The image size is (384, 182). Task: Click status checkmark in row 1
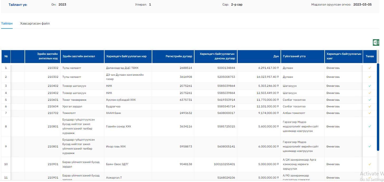coord(370,68)
